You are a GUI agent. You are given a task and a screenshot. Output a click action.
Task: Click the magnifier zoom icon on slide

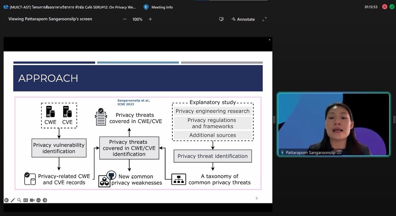coord(19,200)
